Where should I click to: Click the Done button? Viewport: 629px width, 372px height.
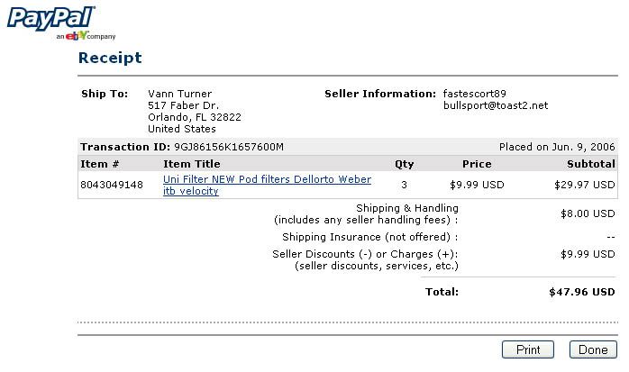[x=592, y=349]
